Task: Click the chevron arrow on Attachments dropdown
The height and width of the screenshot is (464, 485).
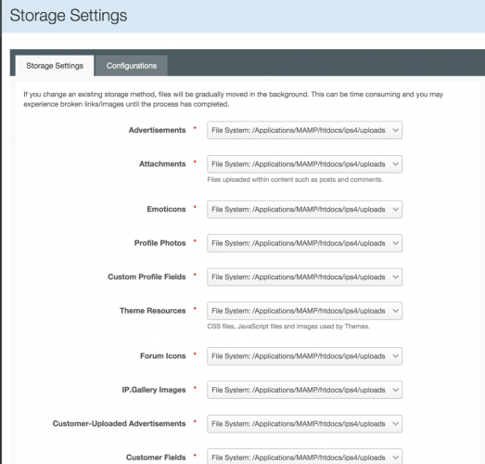Action: click(396, 164)
